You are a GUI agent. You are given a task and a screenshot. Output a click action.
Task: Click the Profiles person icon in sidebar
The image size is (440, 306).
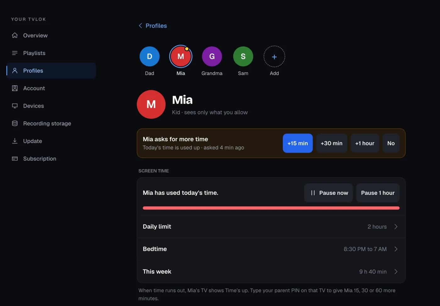[x=15, y=70]
